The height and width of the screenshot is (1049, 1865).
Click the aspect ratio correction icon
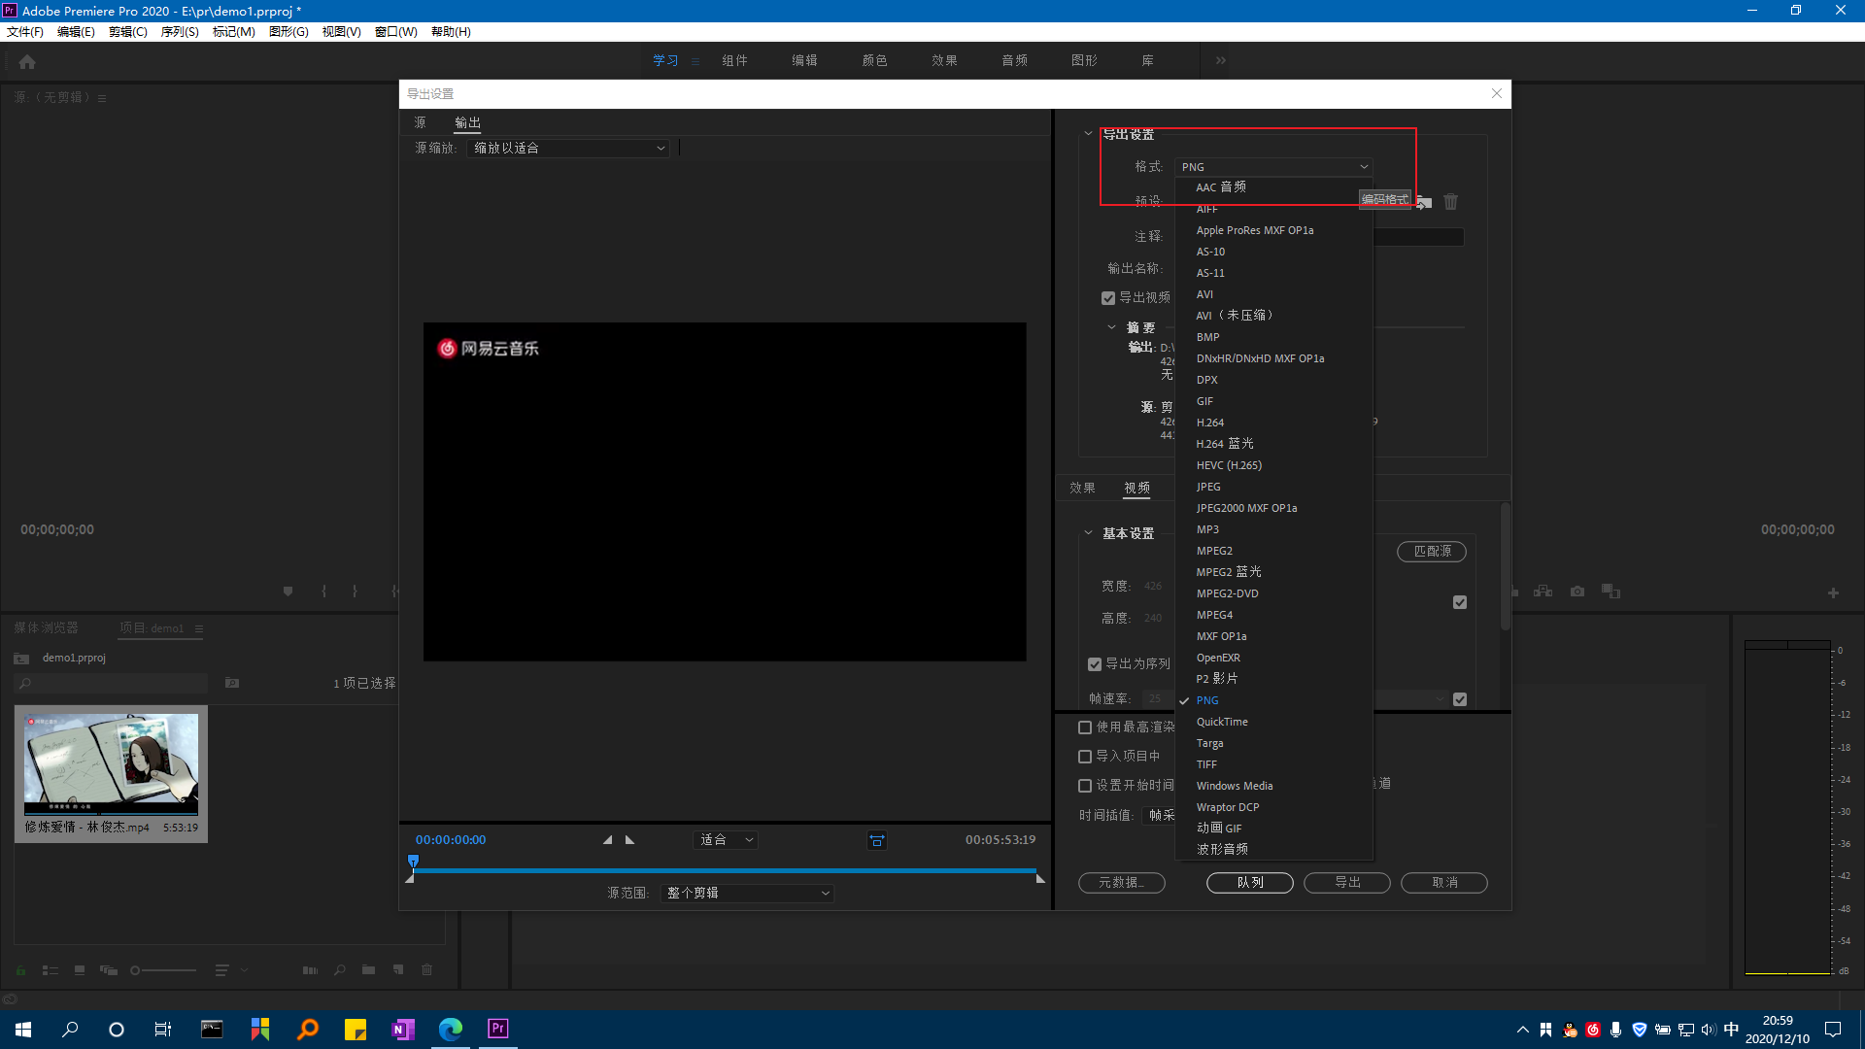tap(876, 841)
